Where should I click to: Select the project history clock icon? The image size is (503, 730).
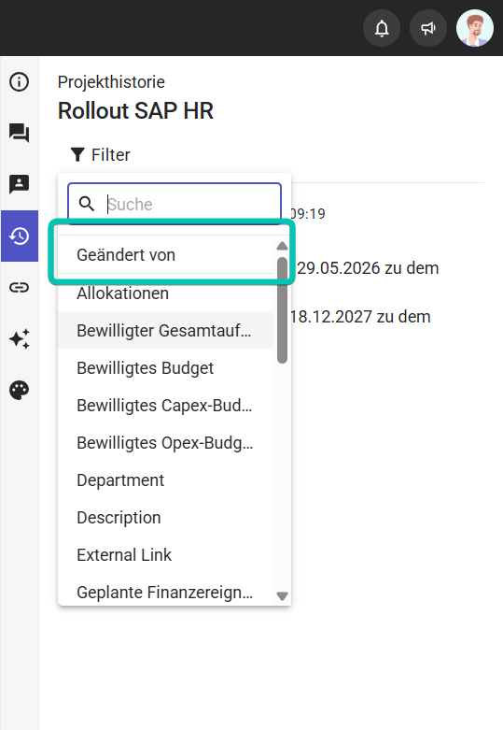coord(19,236)
